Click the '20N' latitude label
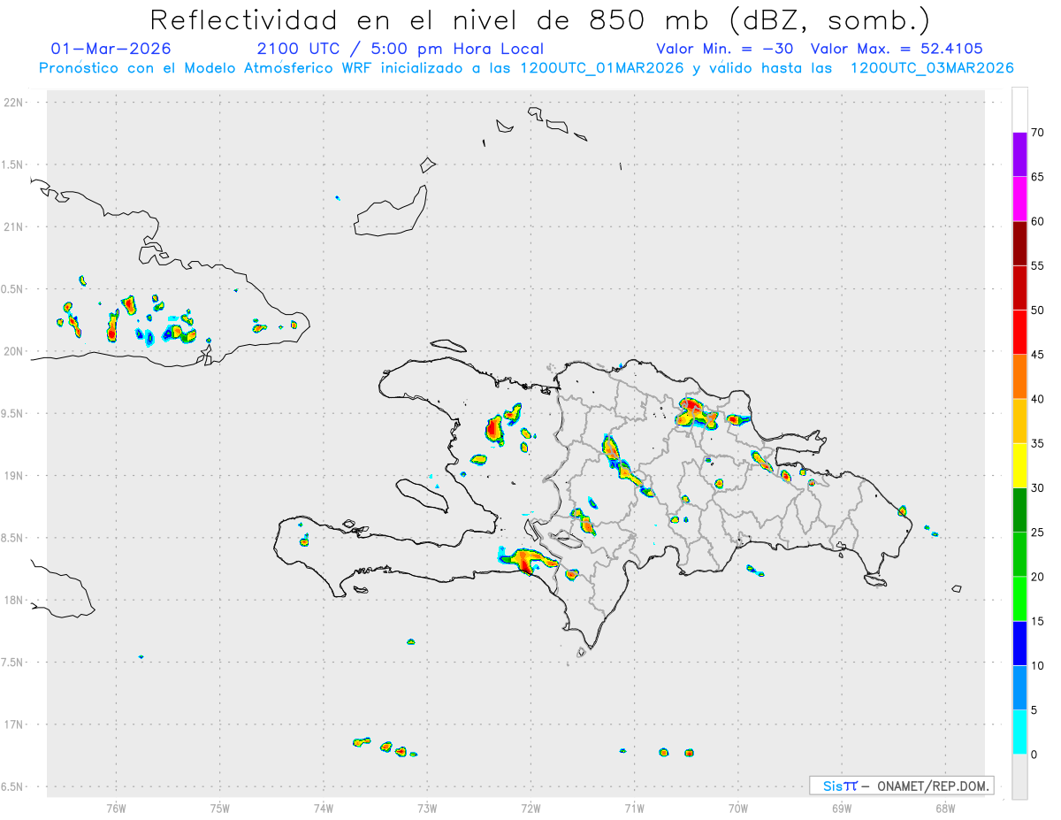Viewport: 1061px width, 820px height. [x=15, y=351]
